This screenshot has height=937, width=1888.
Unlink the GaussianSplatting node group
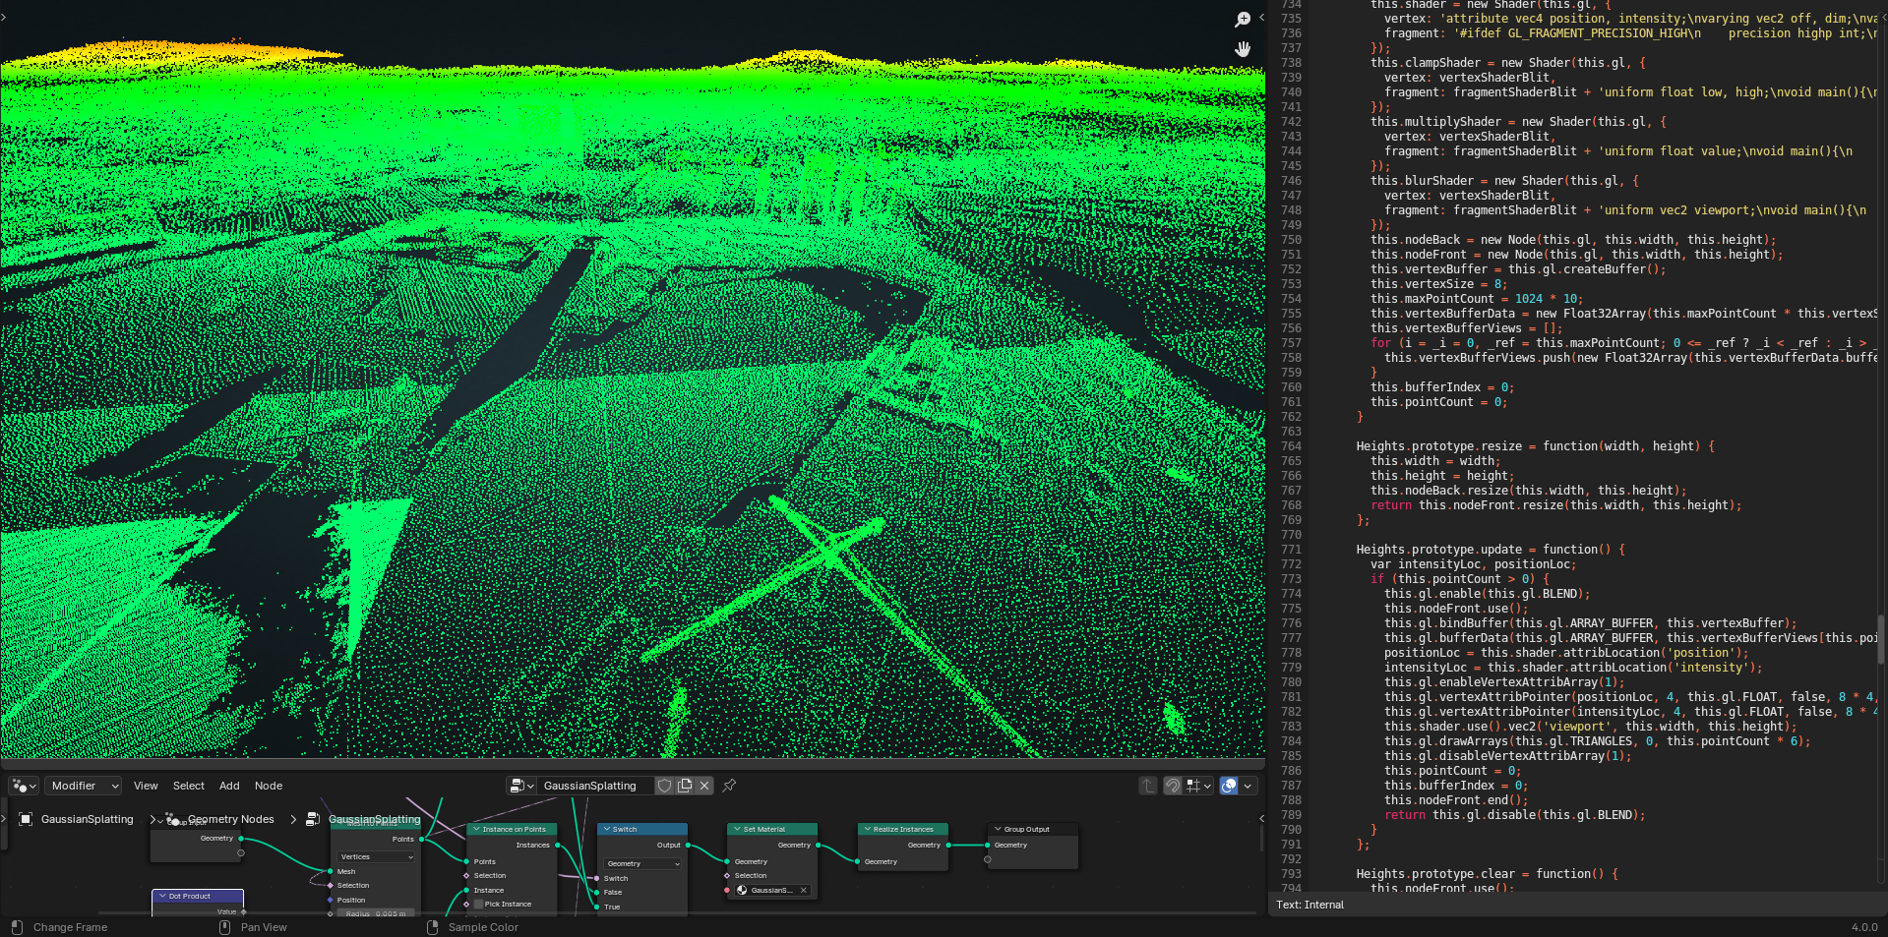click(704, 786)
